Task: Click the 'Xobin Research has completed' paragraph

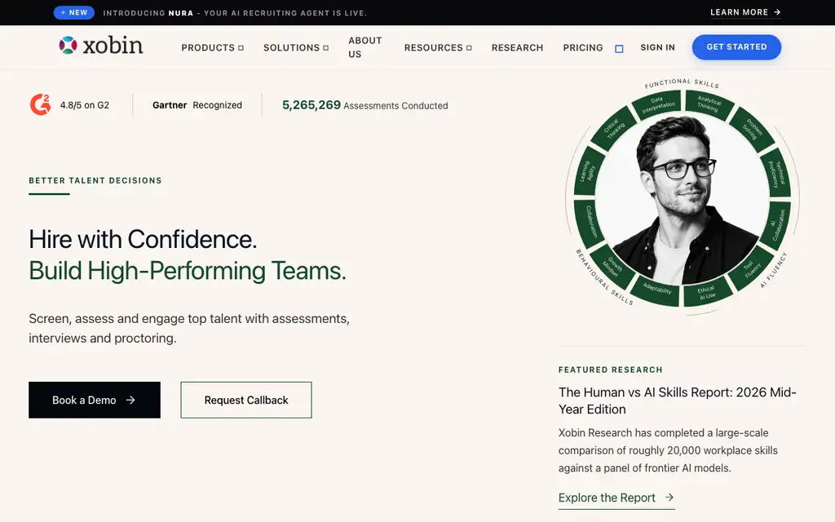Action: pyautogui.click(x=668, y=450)
